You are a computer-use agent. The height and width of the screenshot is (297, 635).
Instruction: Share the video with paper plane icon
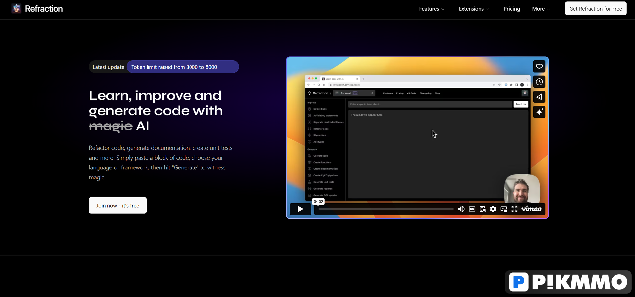[539, 97]
